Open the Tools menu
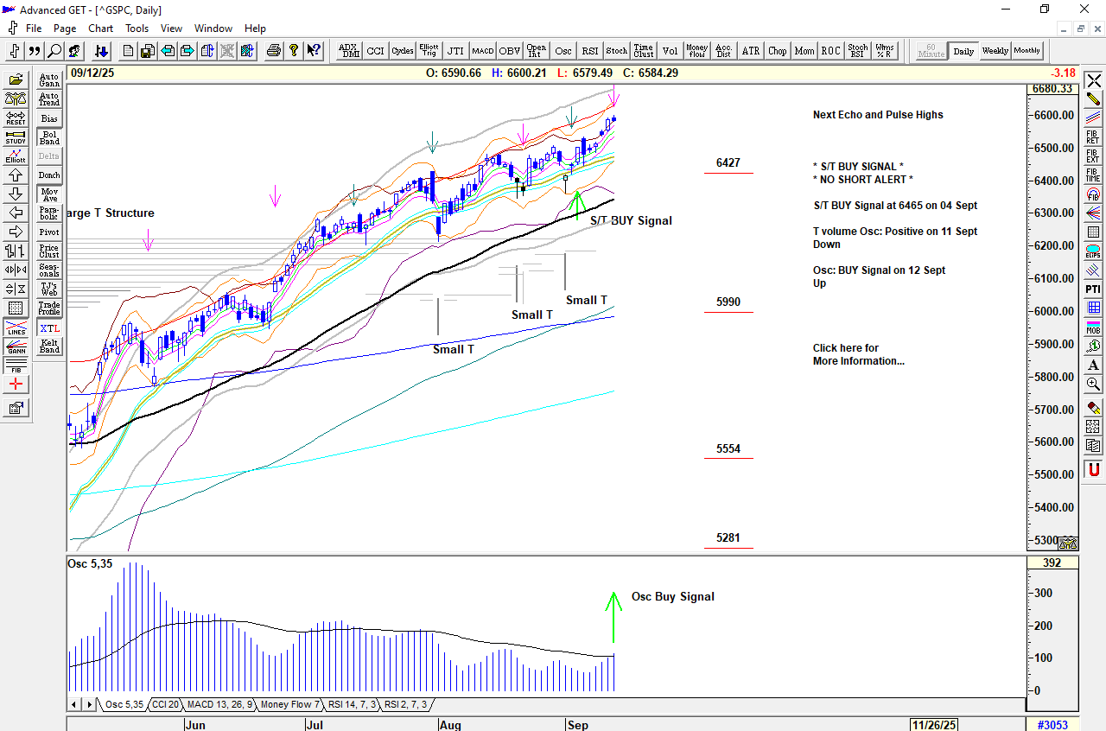This screenshot has height=731, width=1106. point(137,29)
